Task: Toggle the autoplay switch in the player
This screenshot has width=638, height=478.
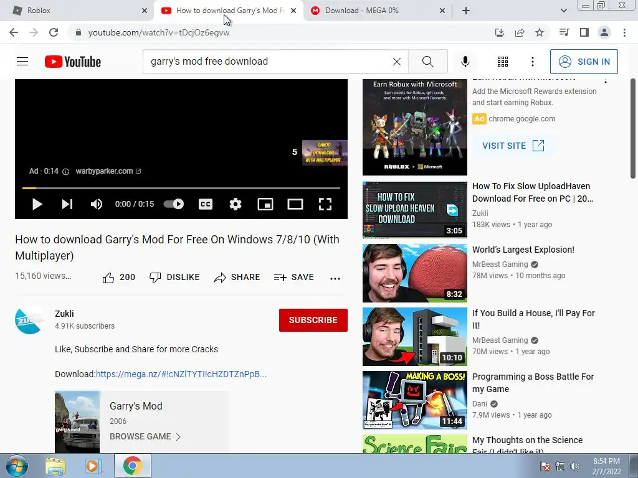Action: (x=174, y=204)
